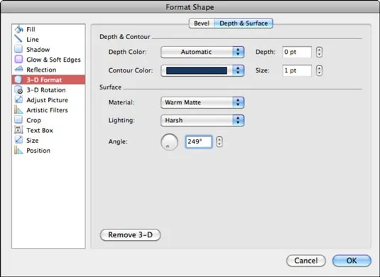Click the Crop icon in sidebar

(x=18, y=120)
